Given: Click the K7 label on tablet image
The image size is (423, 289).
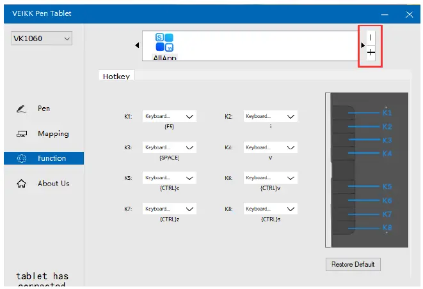Looking at the screenshot, I should [x=387, y=214].
